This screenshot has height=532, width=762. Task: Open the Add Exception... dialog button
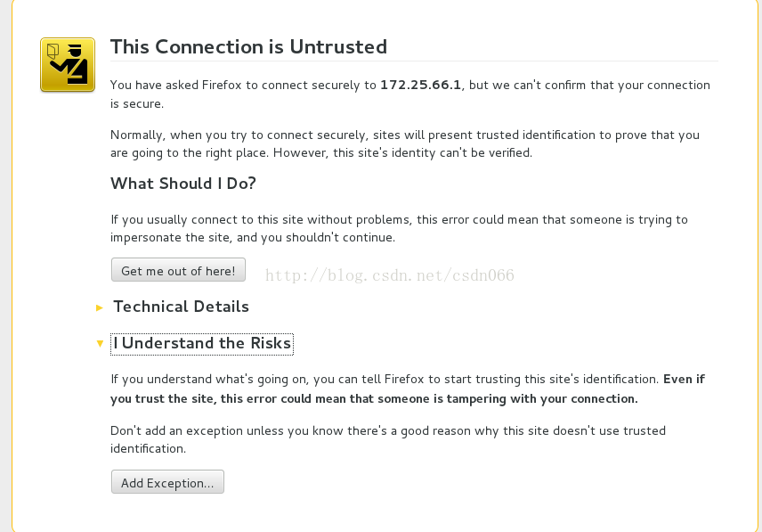pyautogui.click(x=167, y=482)
